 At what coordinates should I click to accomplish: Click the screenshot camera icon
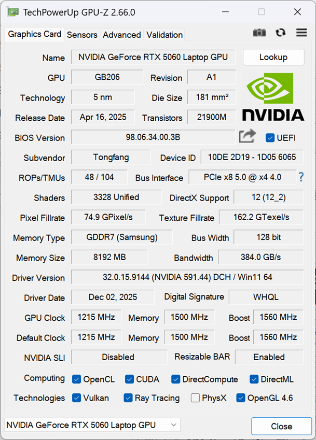259,33
